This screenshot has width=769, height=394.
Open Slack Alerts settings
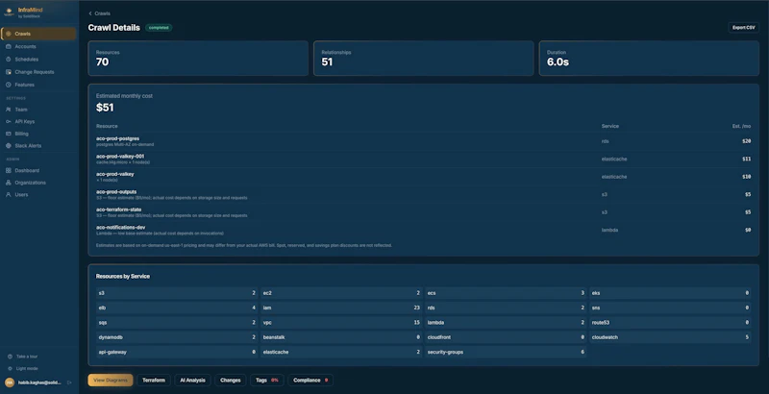(38, 146)
